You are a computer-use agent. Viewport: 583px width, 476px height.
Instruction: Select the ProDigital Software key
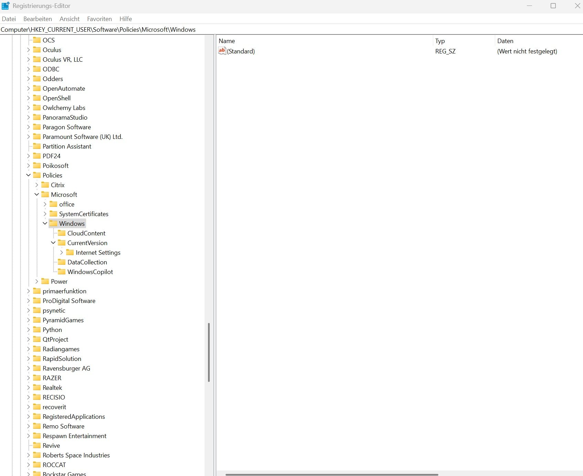pyautogui.click(x=69, y=301)
